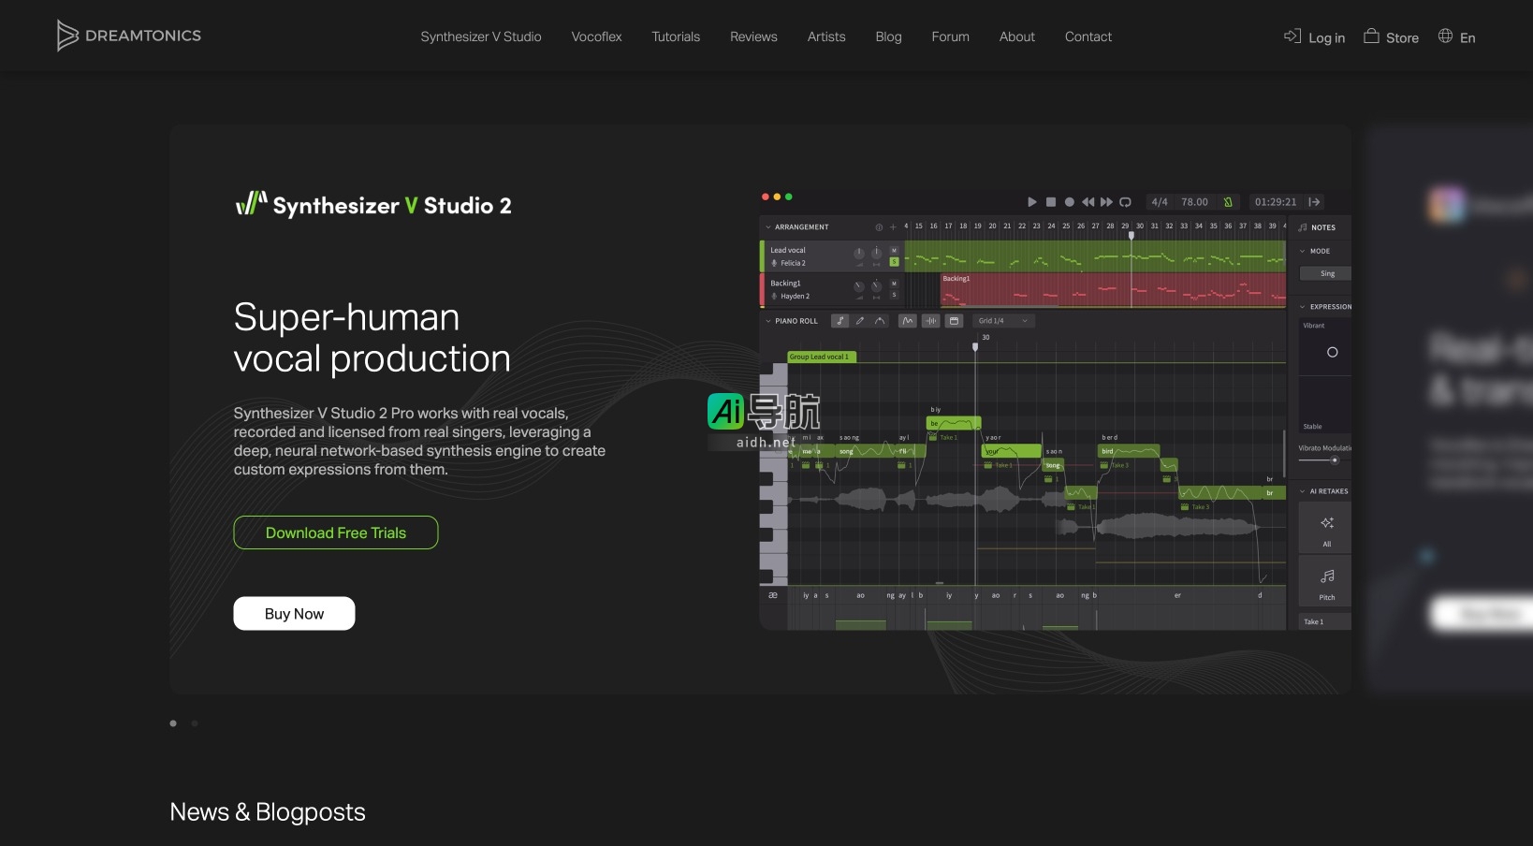The height and width of the screenshot is (846, 1533).
Task: Adjust the Vibrato Modulation slider
Action: pyautogui.click(x=1334, y=460)
